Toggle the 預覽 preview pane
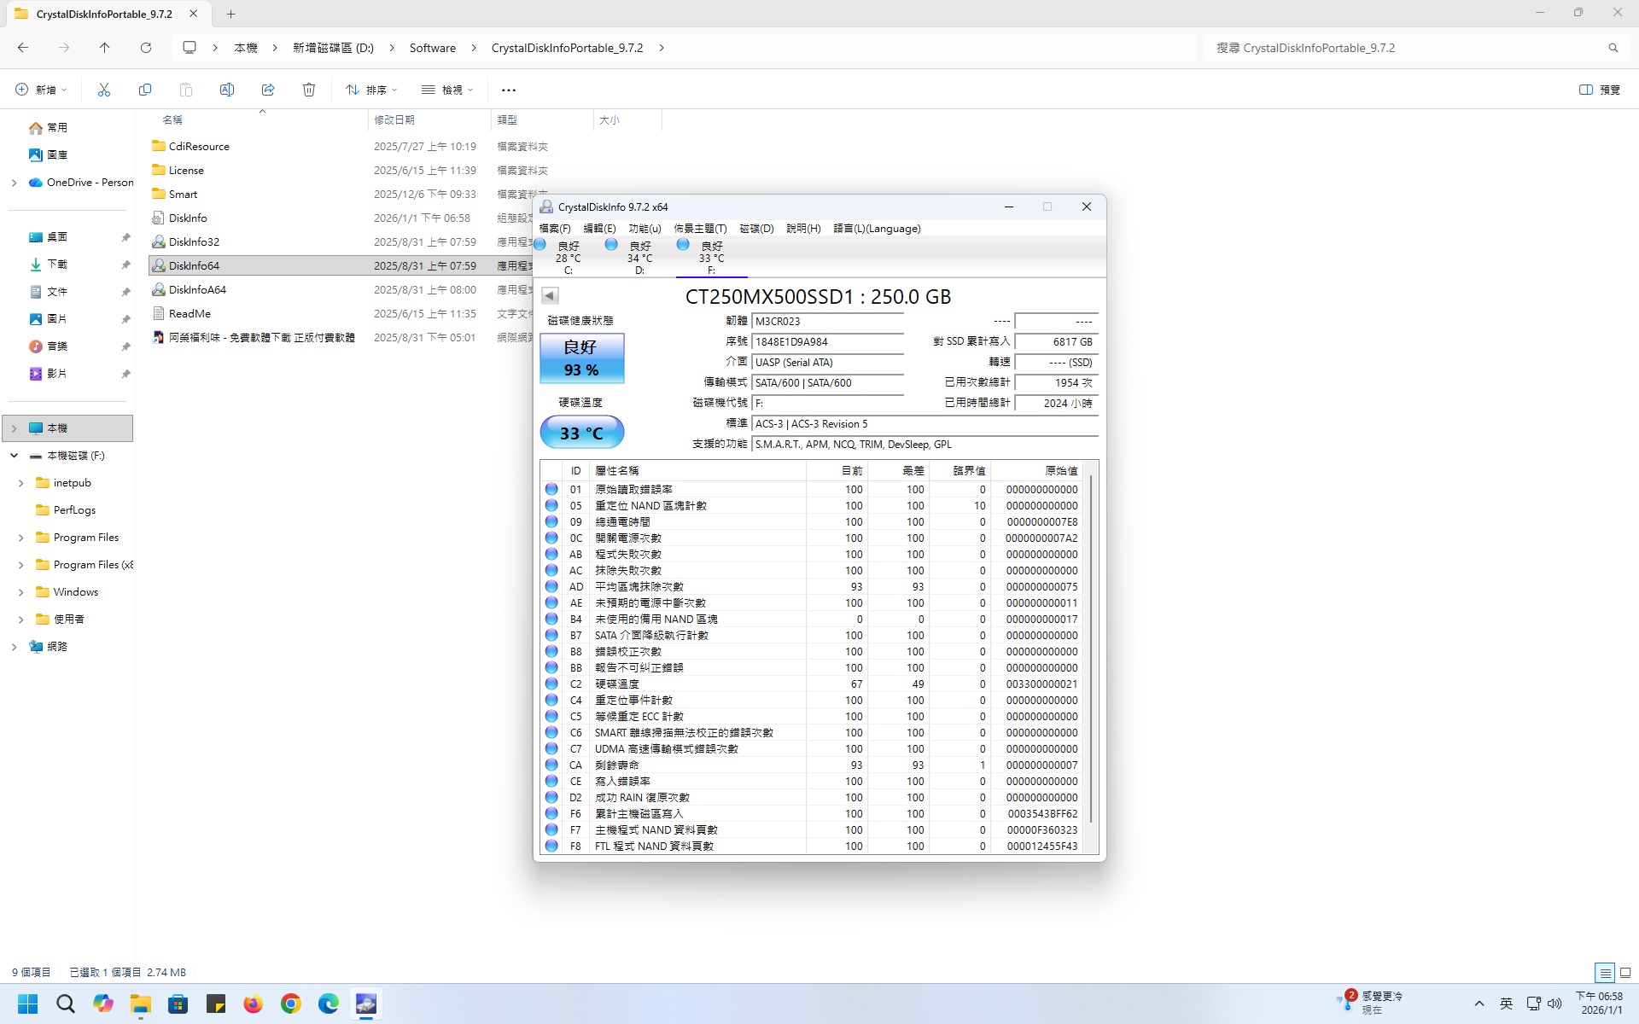Screen dimensions: 1639x1024 point(1600,90)
